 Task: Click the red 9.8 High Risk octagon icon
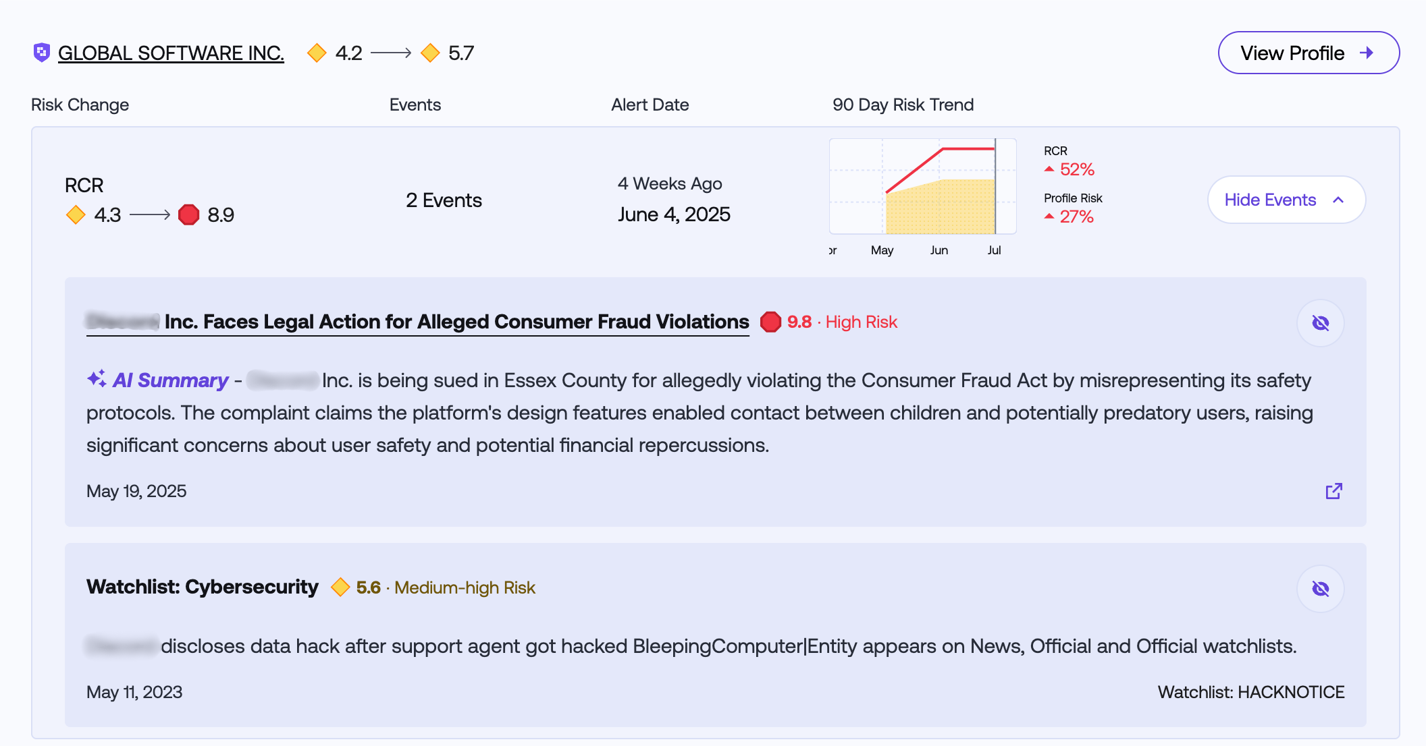point(770,322)
